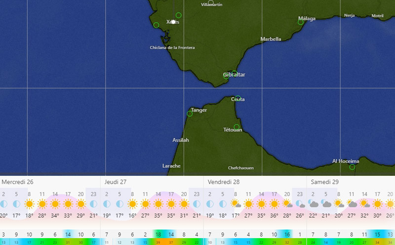The height and width of the screenshot is (245, 395).
Task: Select Samedi 29 day header
Action: (x=325, y=182)
